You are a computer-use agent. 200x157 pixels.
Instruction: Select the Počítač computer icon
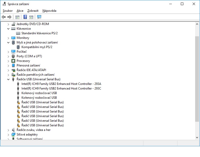point(13,52)
